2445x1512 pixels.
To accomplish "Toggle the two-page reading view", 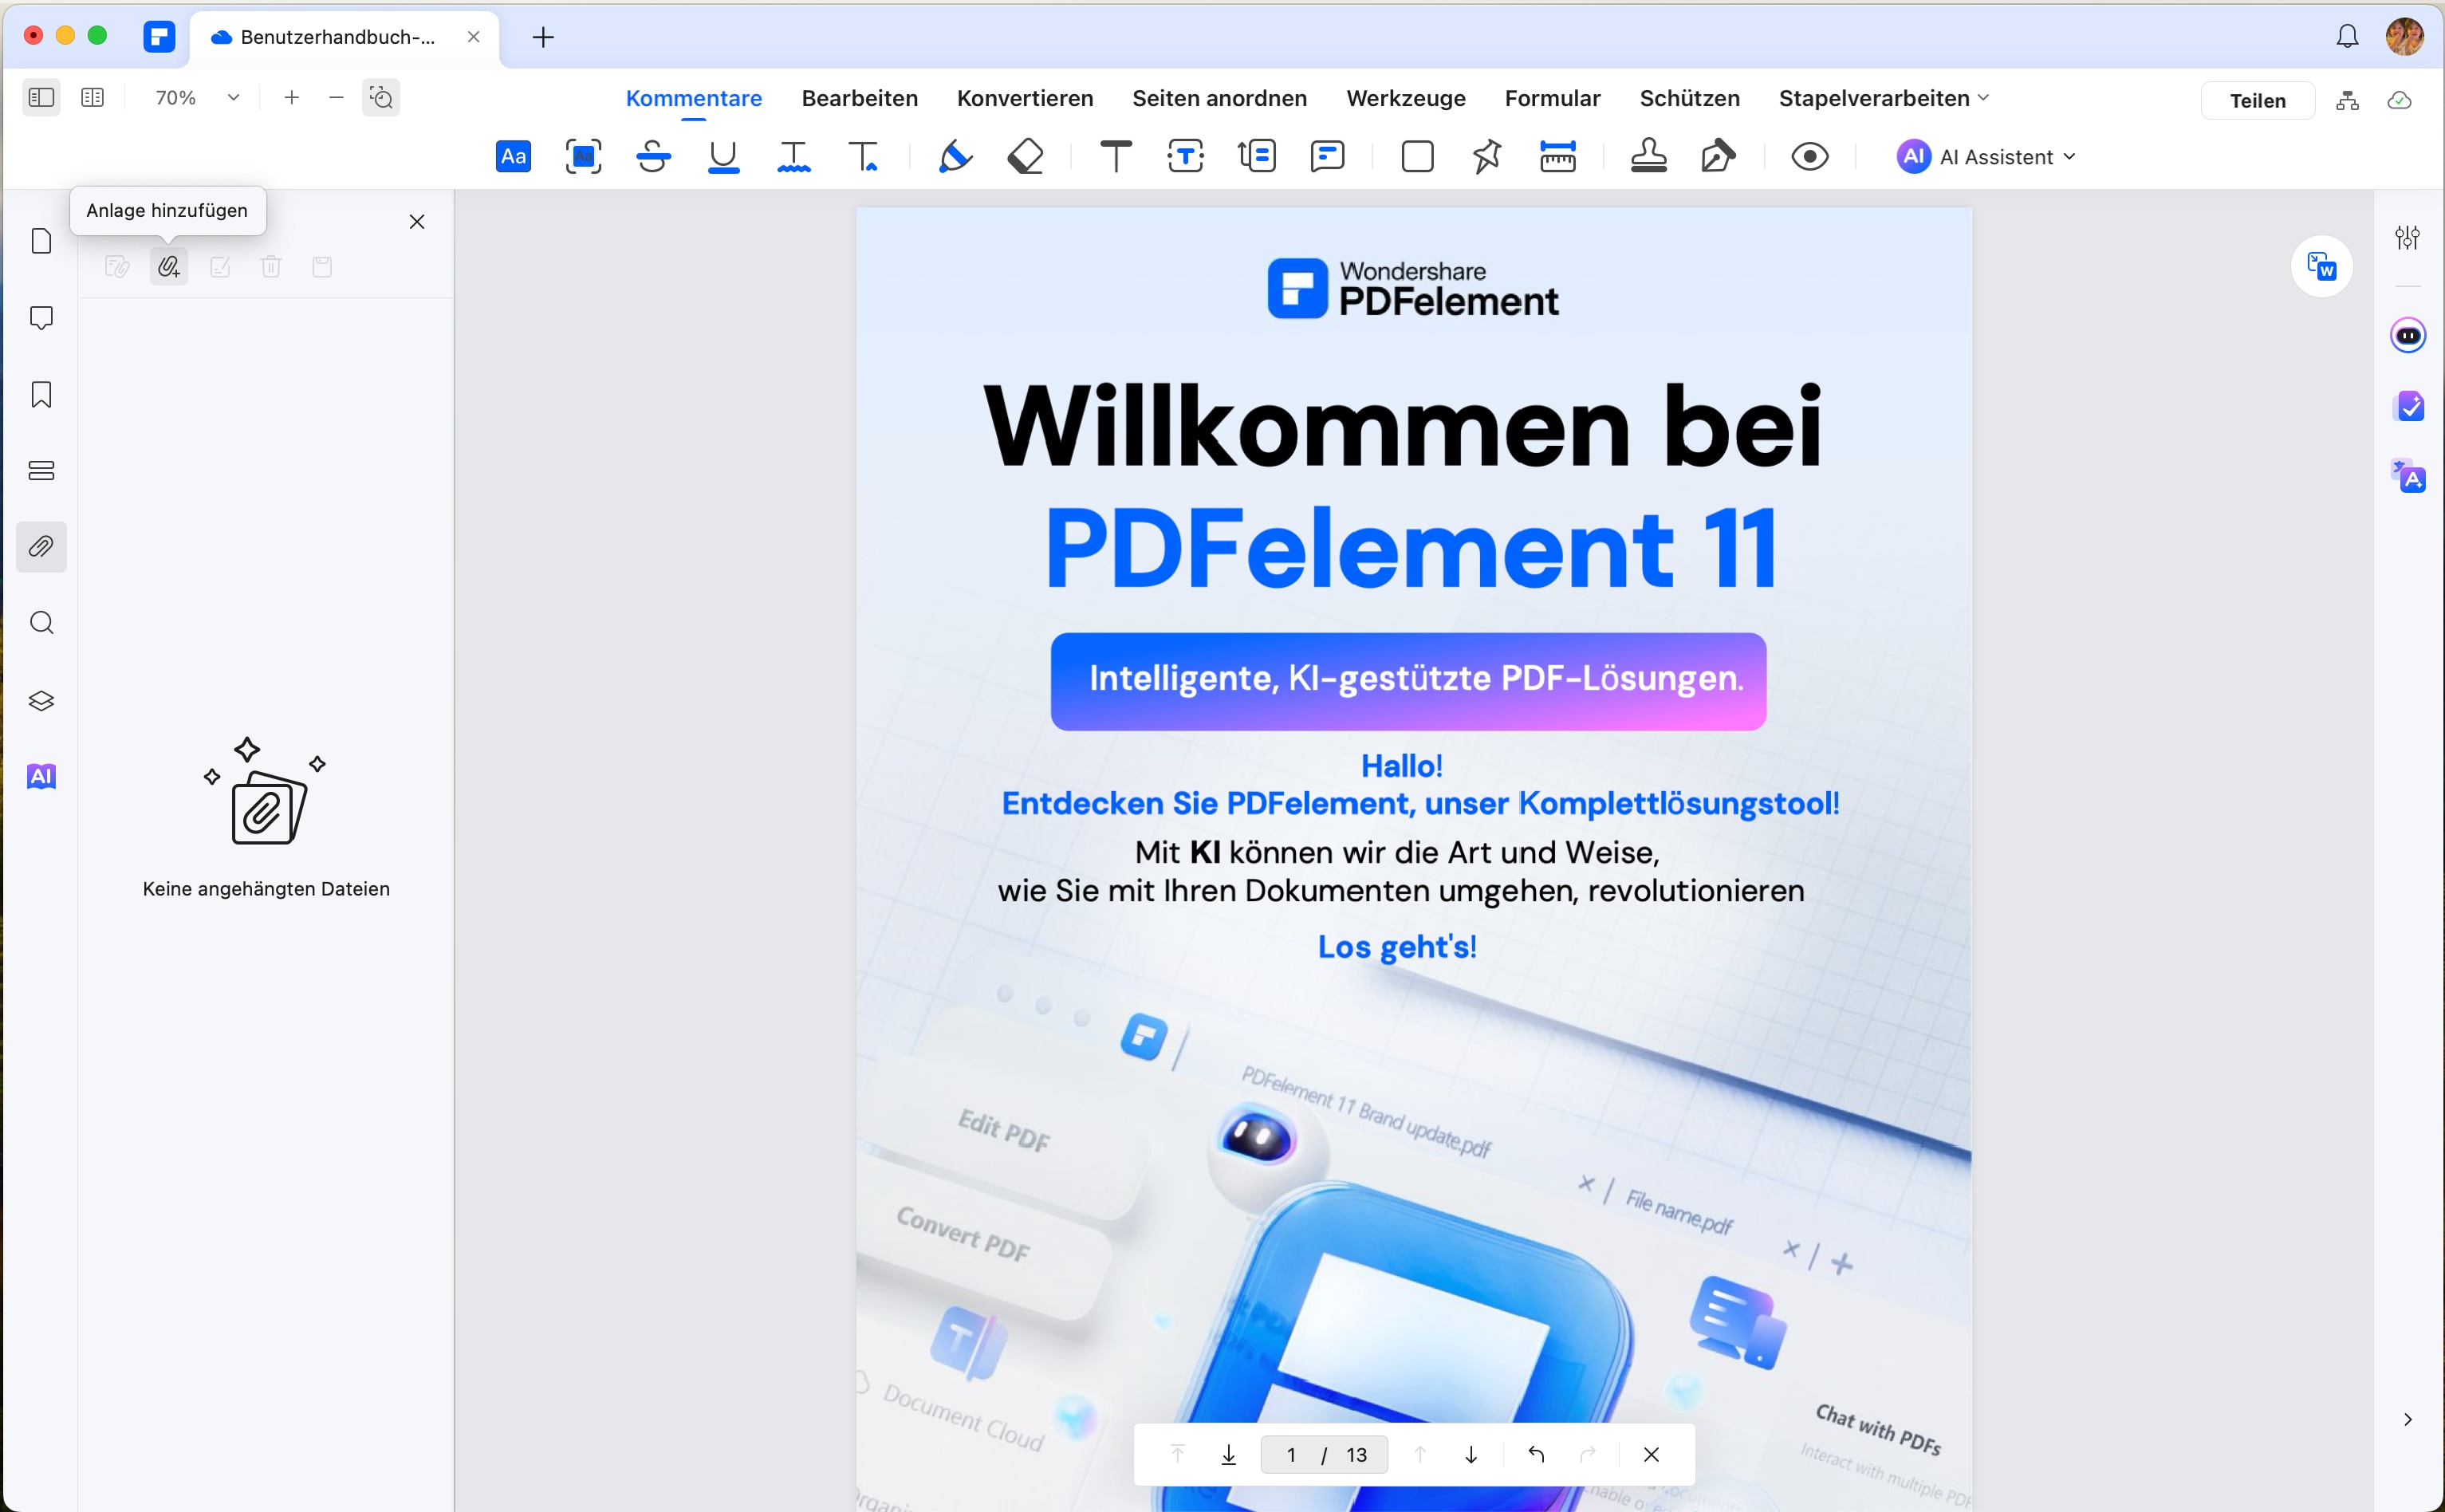I will pos(92,97).
